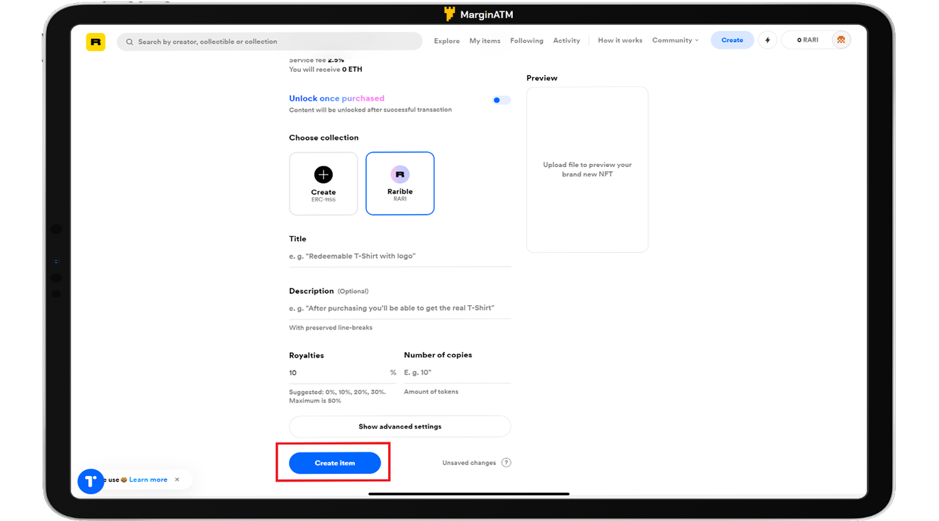Click the 'You will receive 0 ETH' text
This screenshot has height=521, width=939.
pos(326,69)
